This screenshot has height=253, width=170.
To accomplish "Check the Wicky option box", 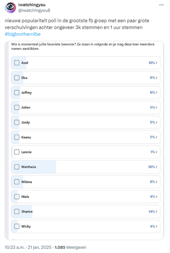I will 17,226.
